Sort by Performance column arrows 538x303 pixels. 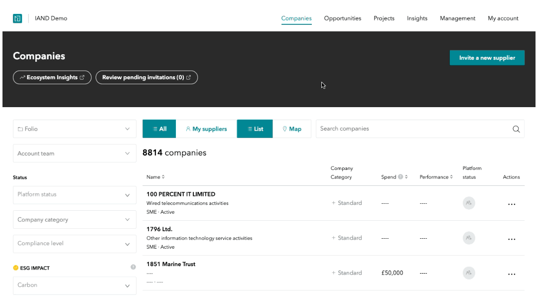(x=451, y=177)
